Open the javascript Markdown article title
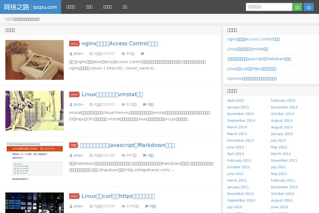The width and height of the screenshot is (319, 213). (128, 145)
